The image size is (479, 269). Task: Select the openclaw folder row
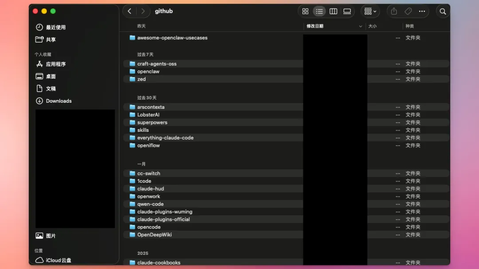[x=286, y=71]
